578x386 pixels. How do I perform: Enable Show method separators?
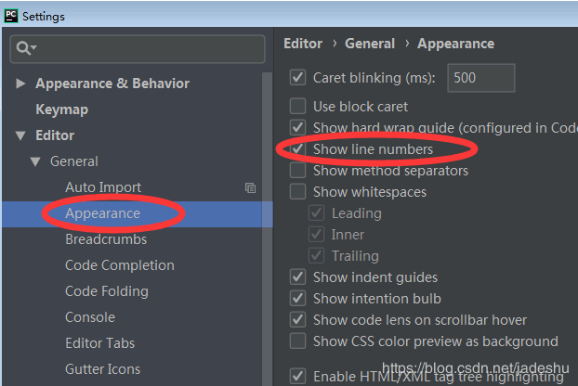click(298, 171)
